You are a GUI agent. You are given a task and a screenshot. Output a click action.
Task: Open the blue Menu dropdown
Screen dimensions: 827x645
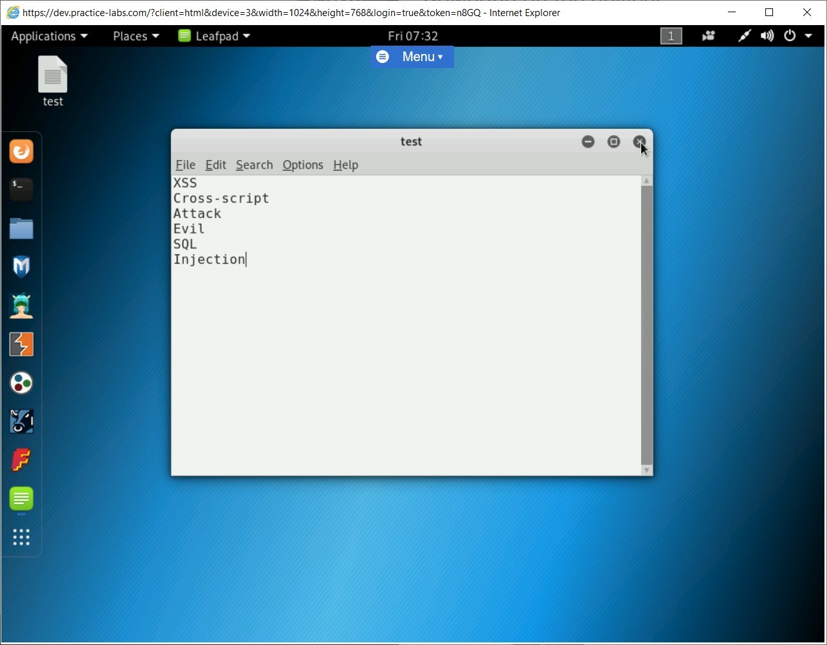tap(412, 57)
